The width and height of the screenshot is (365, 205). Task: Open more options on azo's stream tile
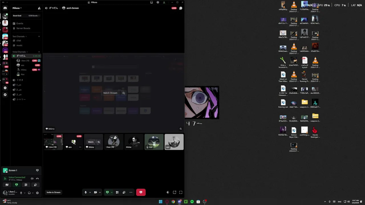click(80, 147)
